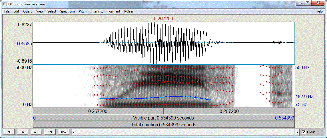Click the 5000 Hz spectrogram label
The image size is (327, 138).
pyautogui.click(x=24, y=67)
